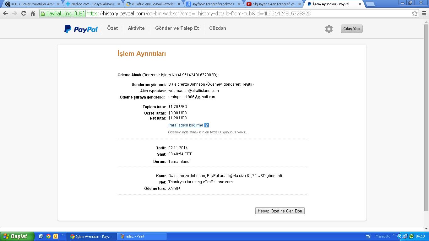This screenshot has width=429, height=241.
Task: Click status value Tamamlandı
Action: [x=179, y=162]
